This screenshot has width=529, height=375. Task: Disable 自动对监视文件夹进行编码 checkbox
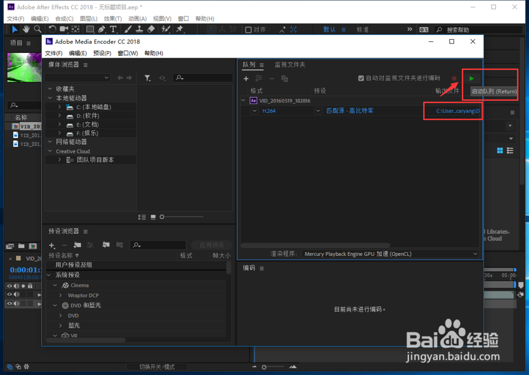(x=361, y=77)
